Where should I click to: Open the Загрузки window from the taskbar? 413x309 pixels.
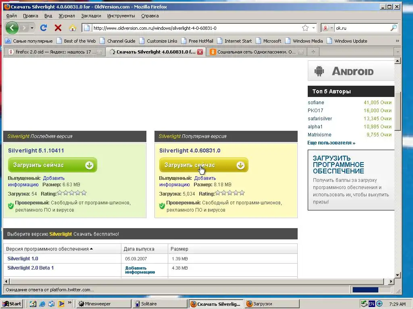(272, 304)
